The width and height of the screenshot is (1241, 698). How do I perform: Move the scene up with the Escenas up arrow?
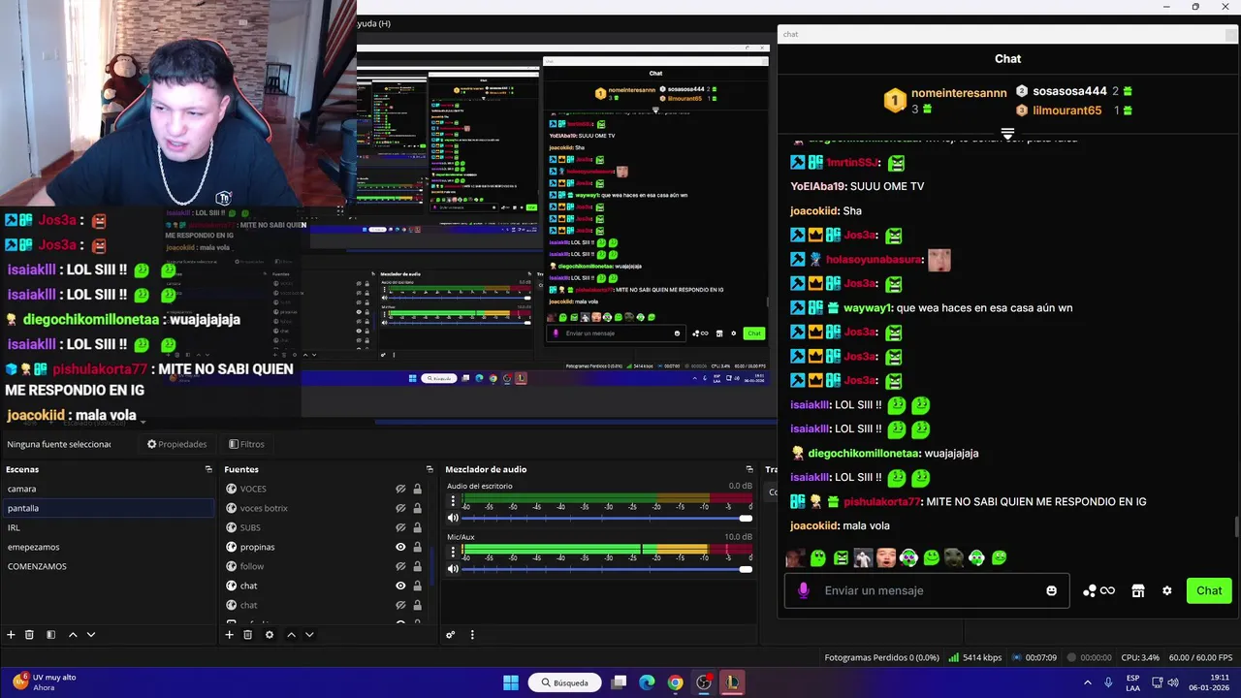(73, 635)
